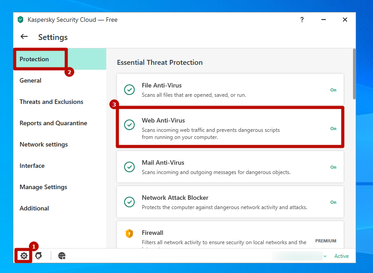
Task: Click the Active license status link
Action: (x=341, y=256)
